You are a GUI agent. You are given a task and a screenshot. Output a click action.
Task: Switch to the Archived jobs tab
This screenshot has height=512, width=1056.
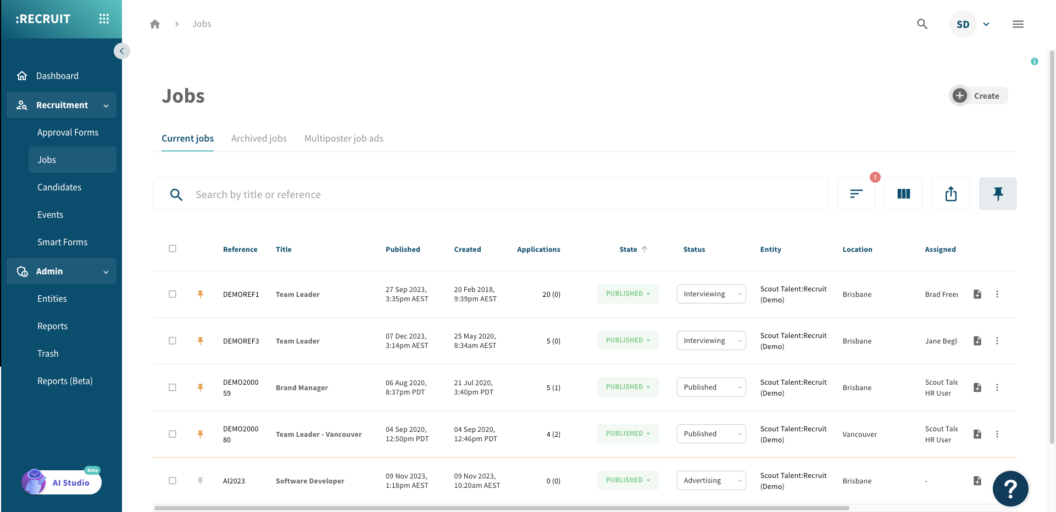coord(259,138)
